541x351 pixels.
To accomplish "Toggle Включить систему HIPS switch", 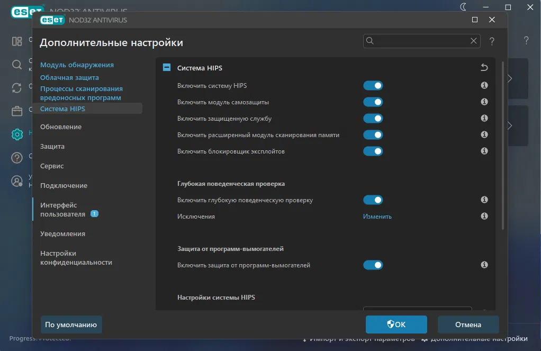I will pyautogui.click(x=373, y=86).
